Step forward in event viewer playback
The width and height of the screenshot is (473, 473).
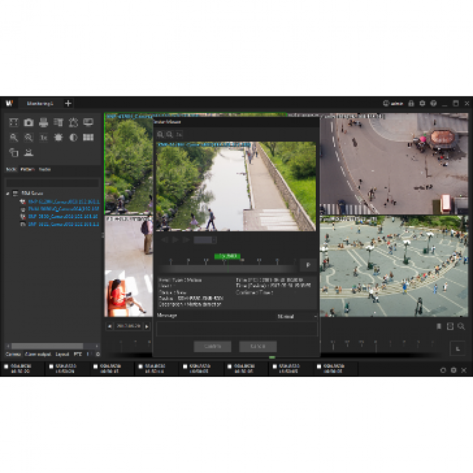tap(186, 240)
